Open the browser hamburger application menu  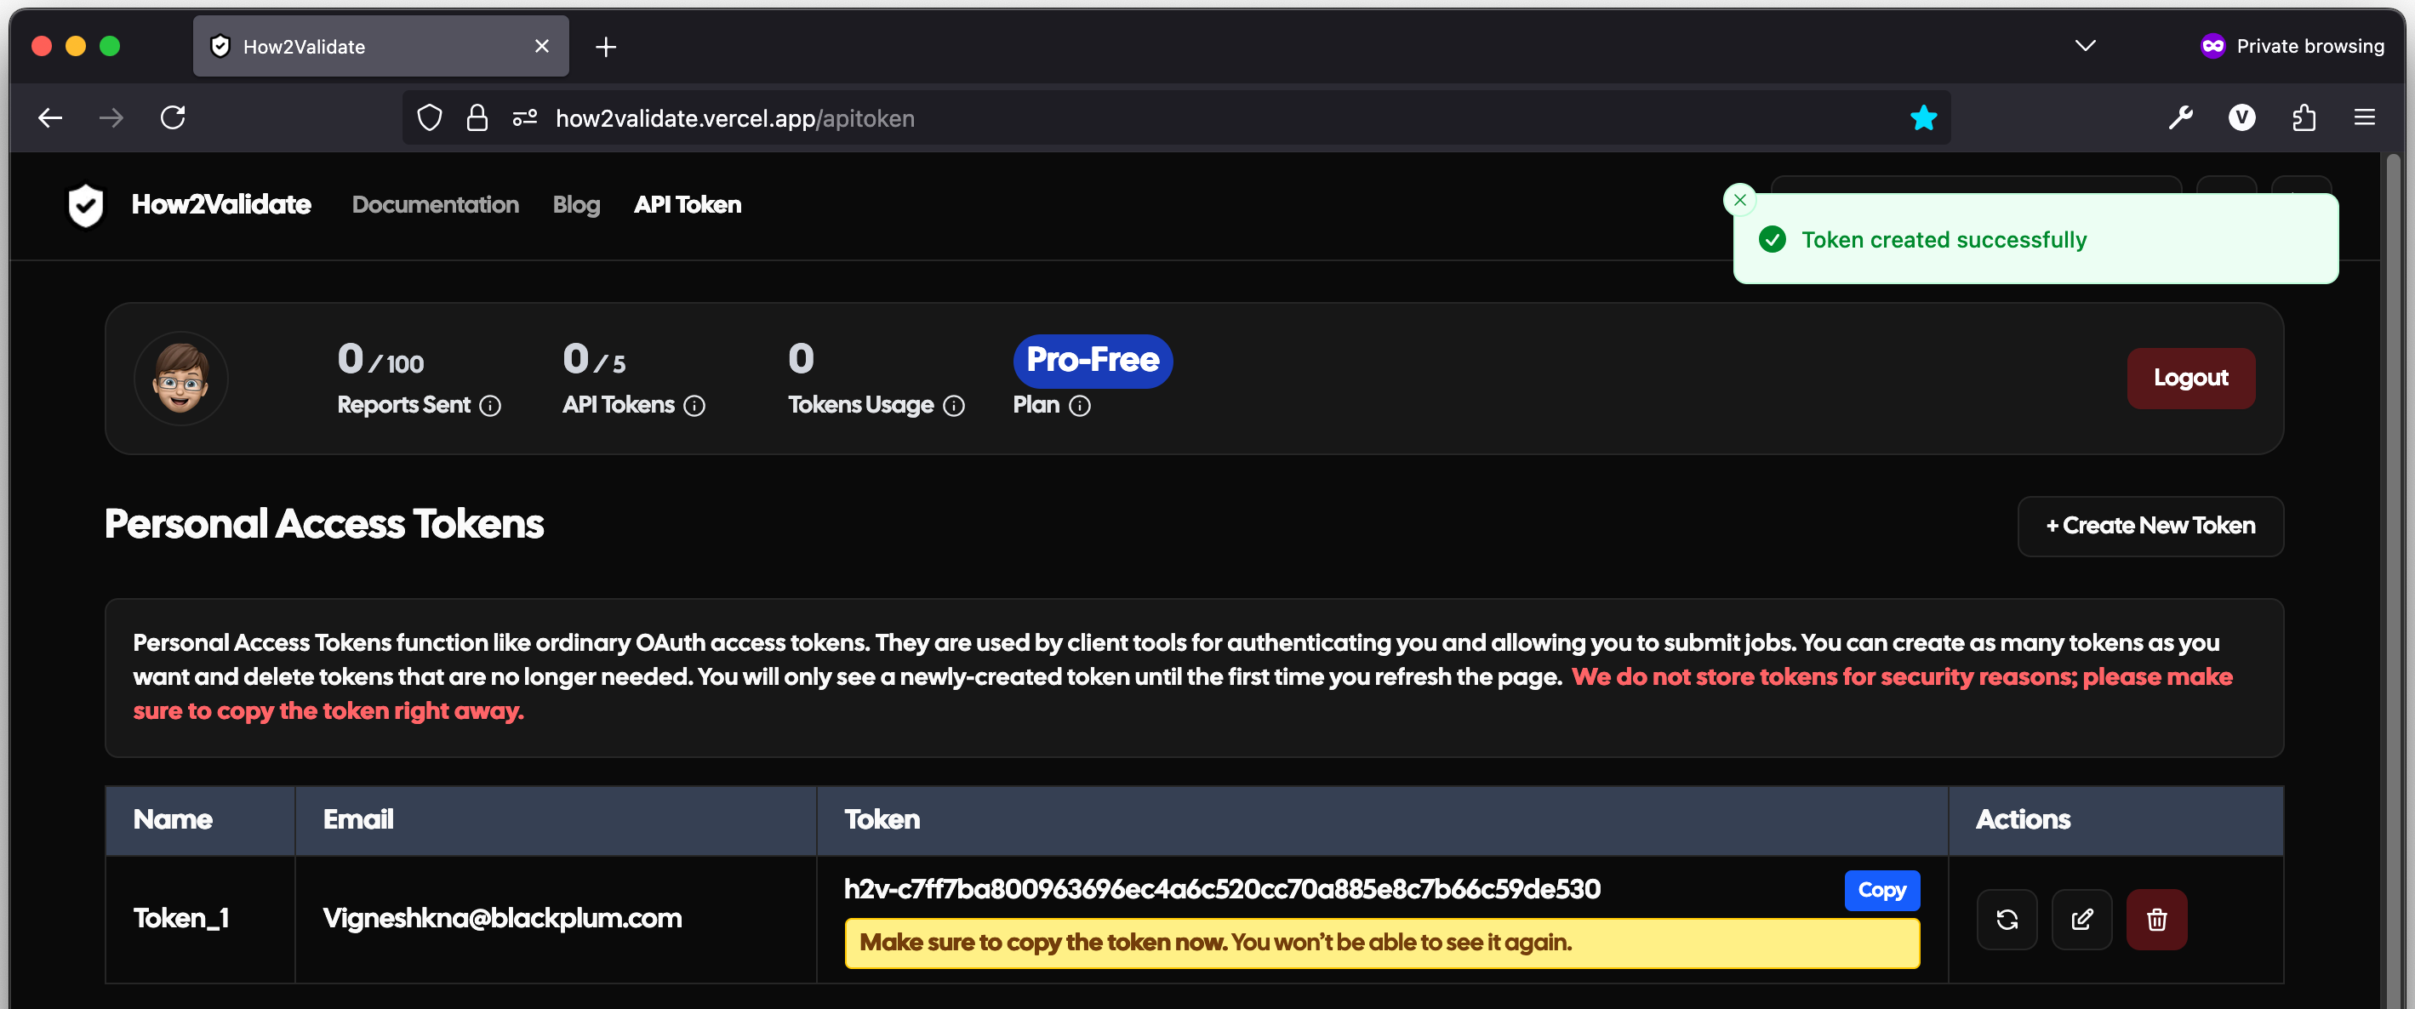click(x=2365, y=118)
